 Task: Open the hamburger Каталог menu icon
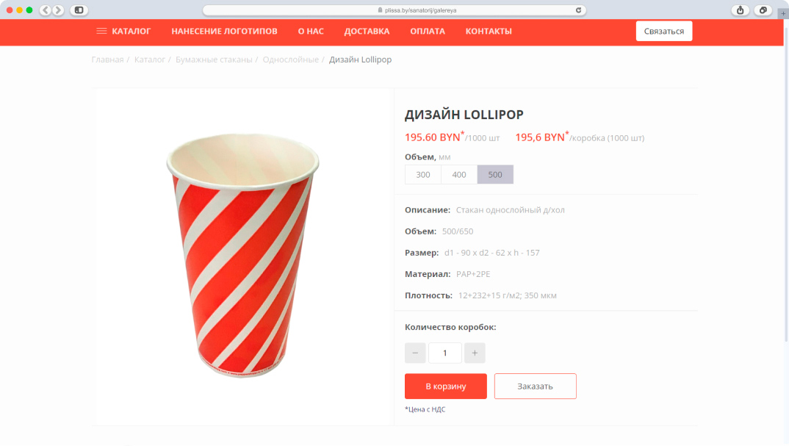(x=101, y=31)
